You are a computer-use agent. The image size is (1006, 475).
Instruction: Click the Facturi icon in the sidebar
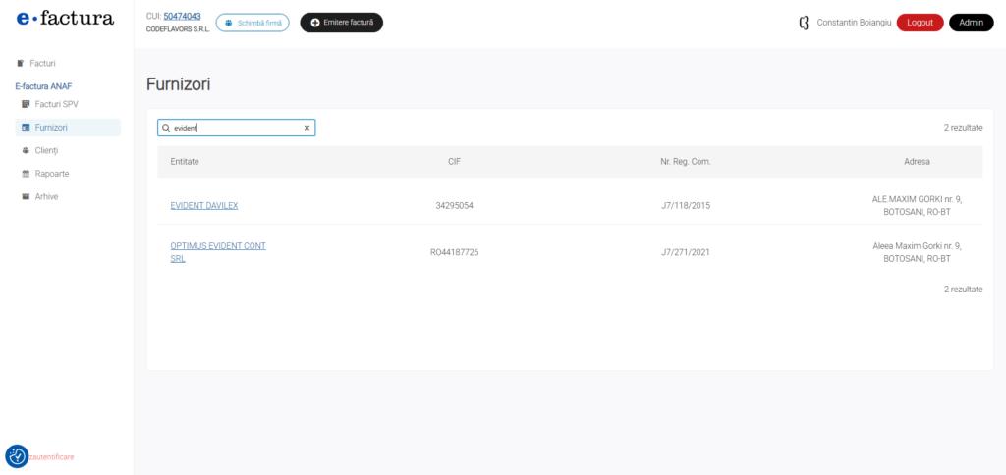pos(21,63)
